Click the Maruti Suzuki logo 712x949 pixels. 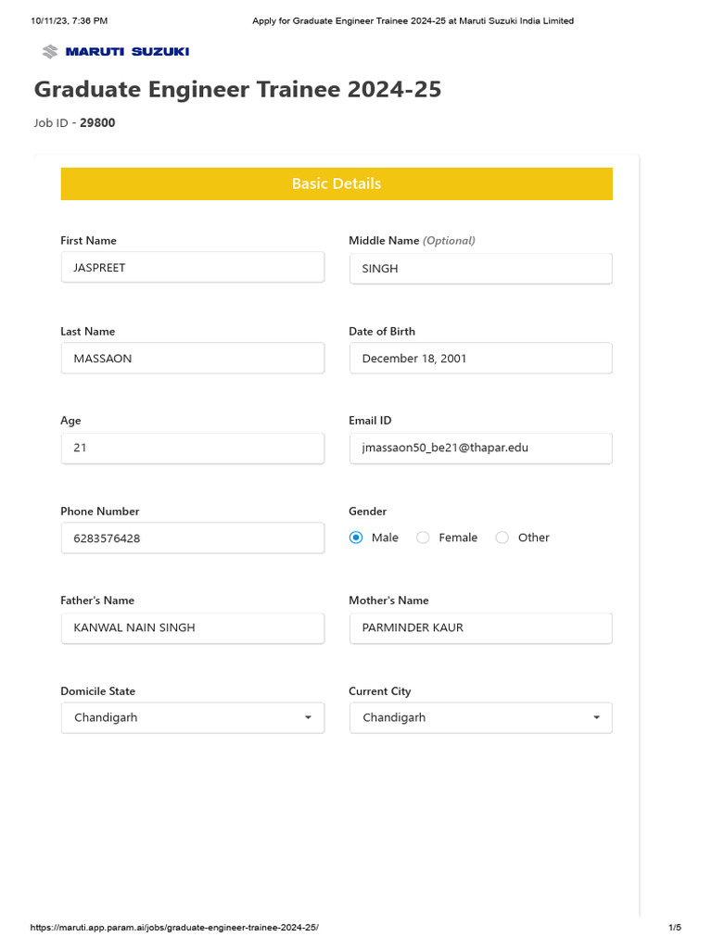click(x=115, y=52)
